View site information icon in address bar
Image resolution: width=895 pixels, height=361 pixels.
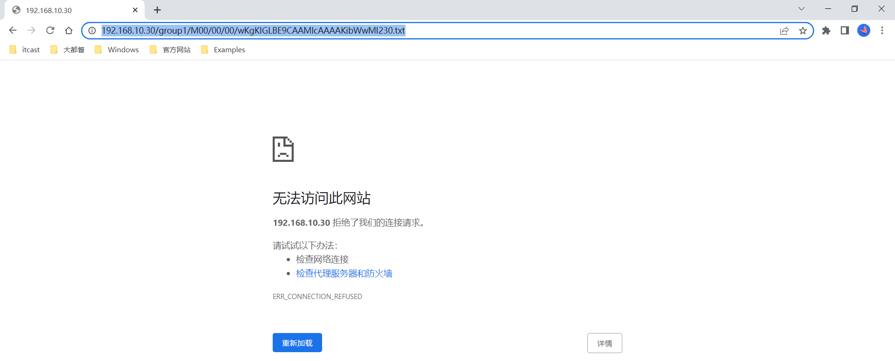92,30
